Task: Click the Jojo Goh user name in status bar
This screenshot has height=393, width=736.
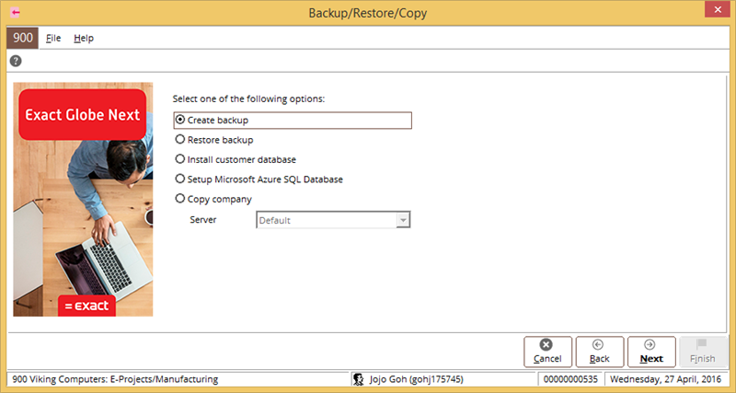Action: coord(417,379)
